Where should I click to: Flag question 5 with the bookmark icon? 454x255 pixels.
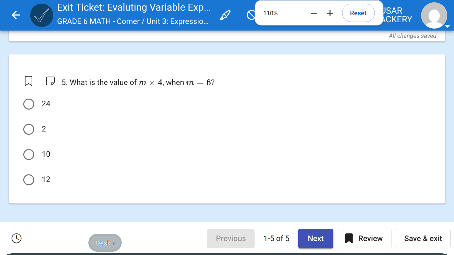click(x=29, y=81)
